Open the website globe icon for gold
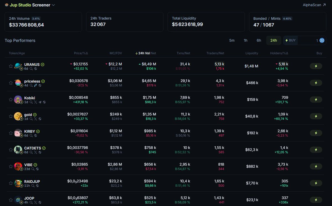 point(40,119)
